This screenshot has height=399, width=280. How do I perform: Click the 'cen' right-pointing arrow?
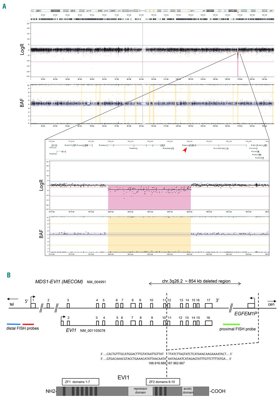pos(271,298)
